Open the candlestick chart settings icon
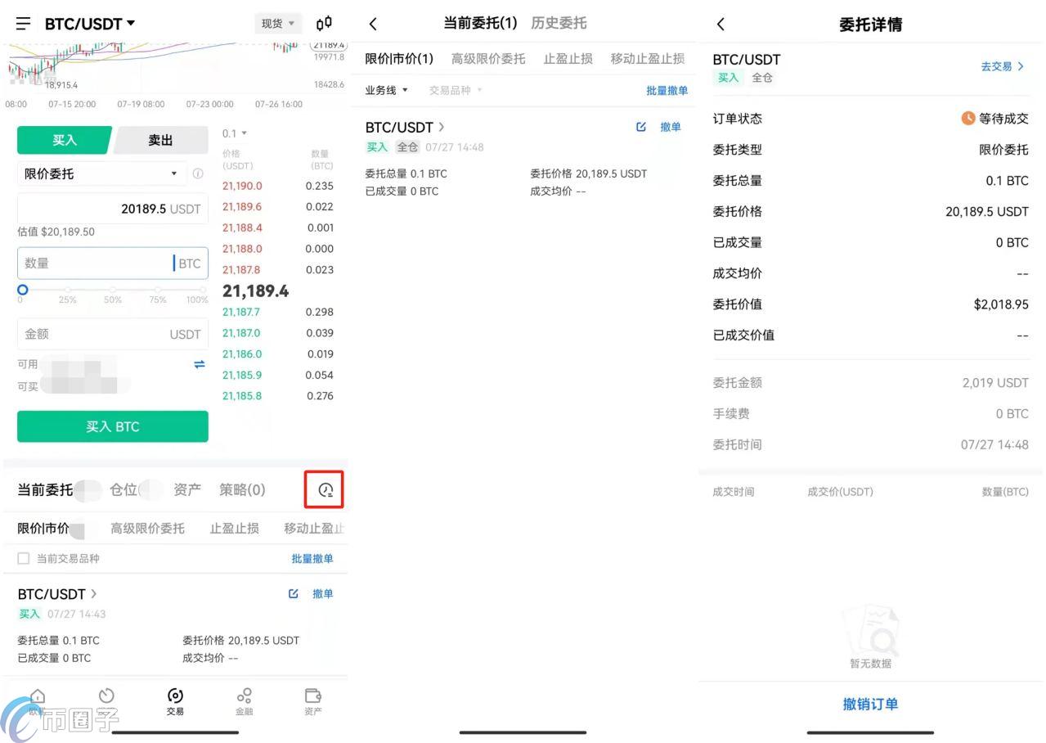The height and width of the screenshot is (743, 1046). (325, 23)
